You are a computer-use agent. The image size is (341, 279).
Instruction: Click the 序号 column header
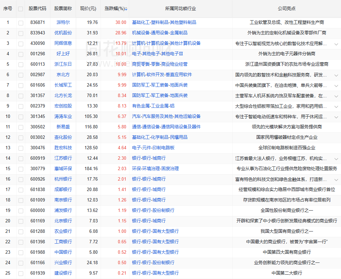(x=8, y=8)
